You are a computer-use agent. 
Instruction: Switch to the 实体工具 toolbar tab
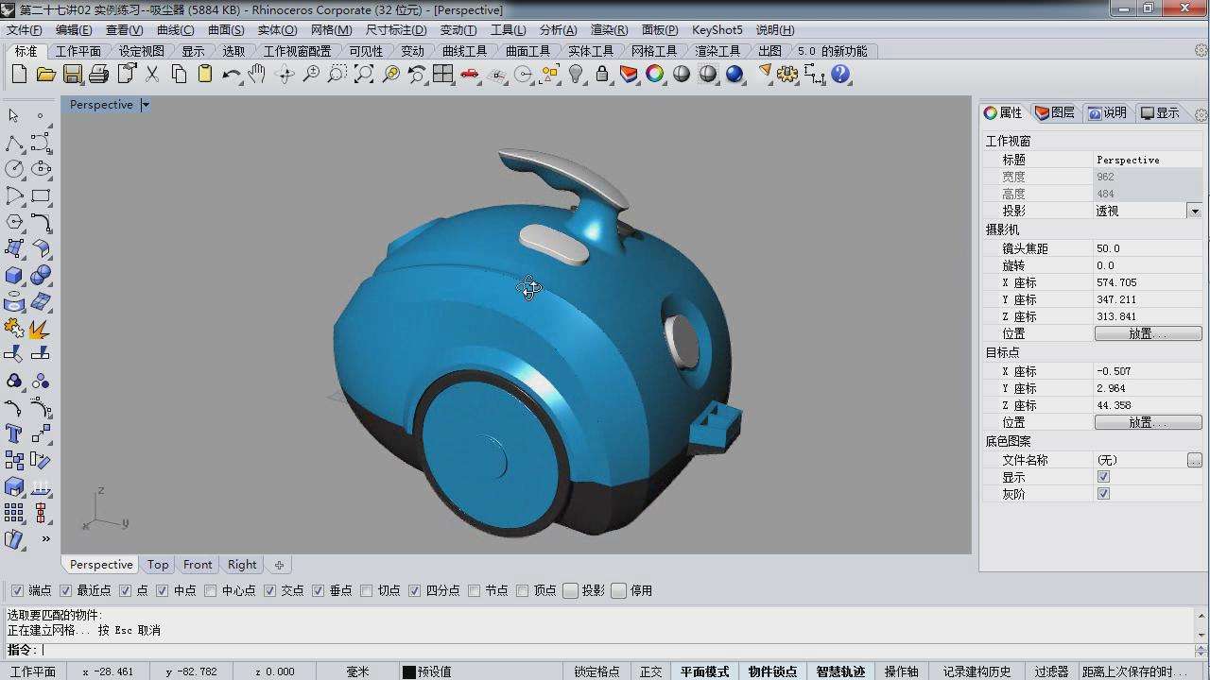click(591, 51)
